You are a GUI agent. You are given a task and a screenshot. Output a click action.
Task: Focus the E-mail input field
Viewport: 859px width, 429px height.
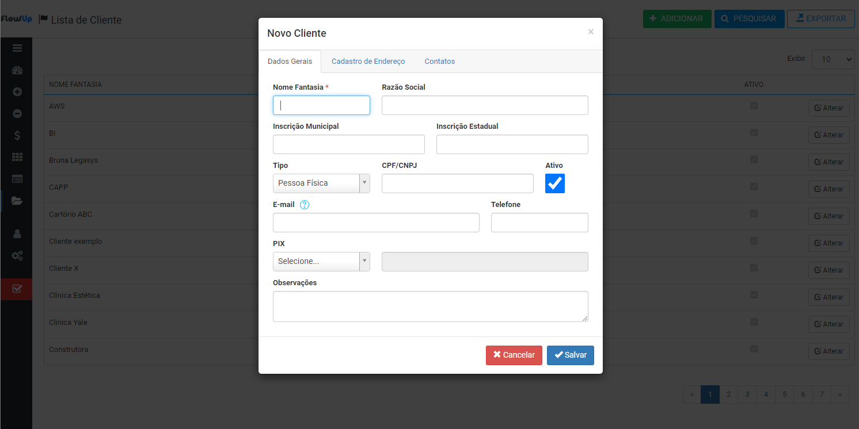pos(376,223)
